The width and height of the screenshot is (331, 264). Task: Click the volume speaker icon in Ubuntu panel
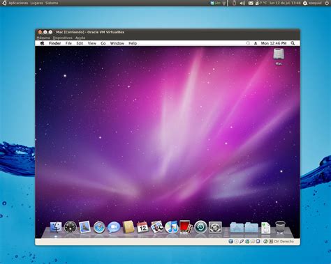pos(242,3)
